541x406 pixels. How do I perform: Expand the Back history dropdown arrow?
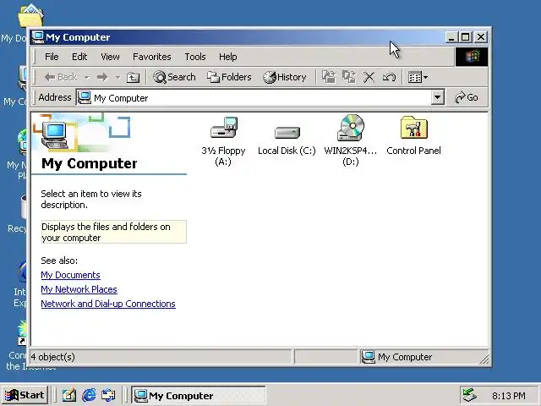(x=87, y=77)
